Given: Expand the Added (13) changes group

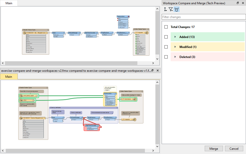Looking at the screenshot, I should [x=175, y=37].
